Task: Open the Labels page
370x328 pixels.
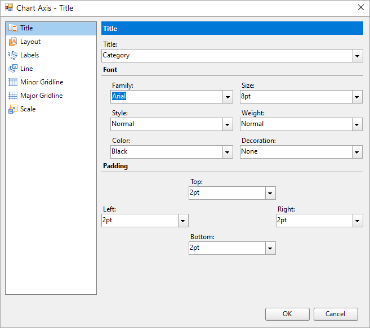Action: tap(51, 55)
